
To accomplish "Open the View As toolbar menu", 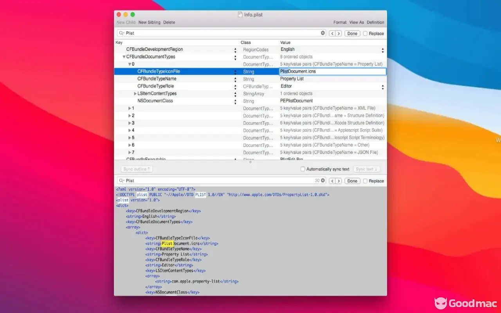I will pos(356,22).
